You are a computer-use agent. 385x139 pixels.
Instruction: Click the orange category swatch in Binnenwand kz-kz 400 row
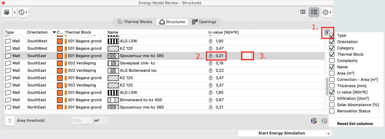coord(60,100)
